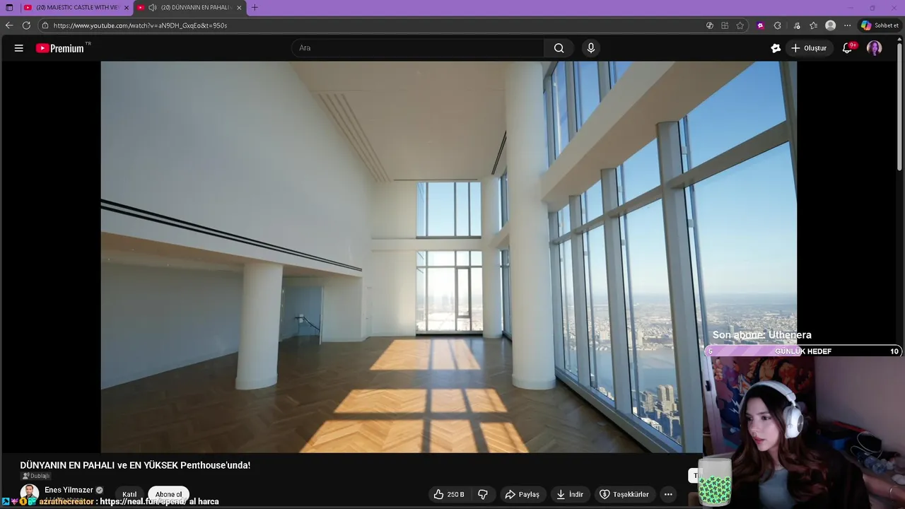Click the streamer webcam overlay
Image resolution: width=905 pixels, height=509 pixels.
click(804, 432)
